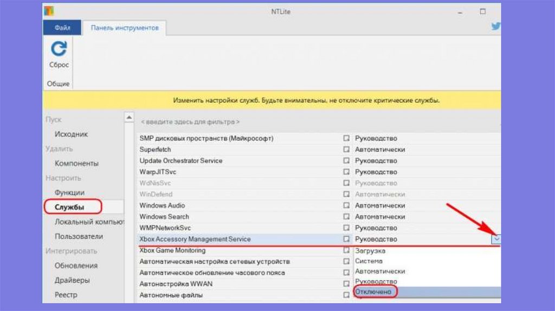Select Windows Search service name
555x311 pixels.
click(x=164, y=217)
